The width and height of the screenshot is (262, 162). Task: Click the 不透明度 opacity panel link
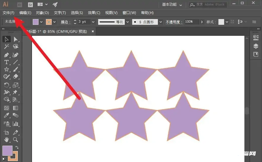pos(174,22)
